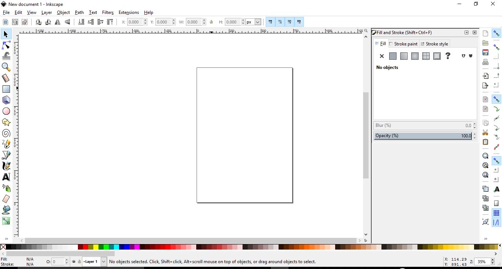Set fill to flat color
This screenshot has height=269, width=502.
pyautogui.click(x=392, y=56)
